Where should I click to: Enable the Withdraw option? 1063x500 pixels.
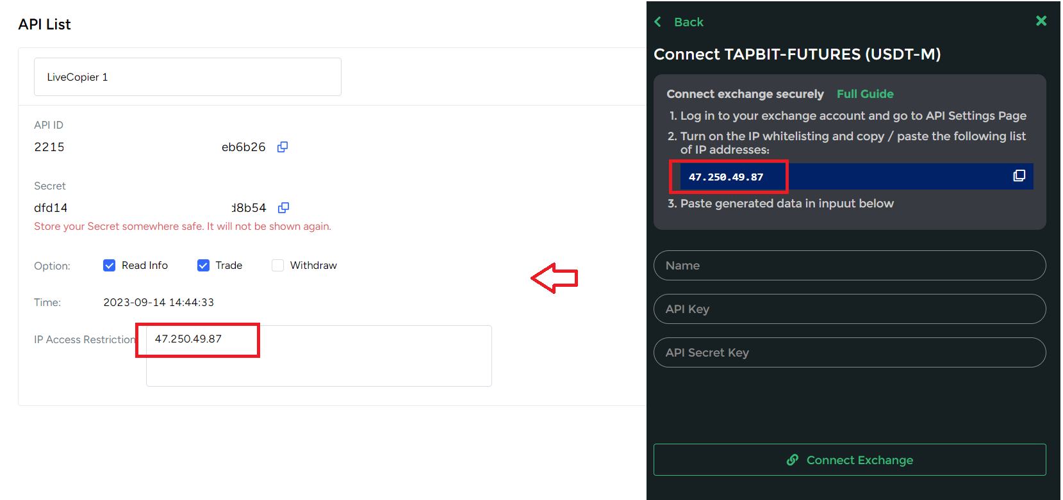click(277, 265)
